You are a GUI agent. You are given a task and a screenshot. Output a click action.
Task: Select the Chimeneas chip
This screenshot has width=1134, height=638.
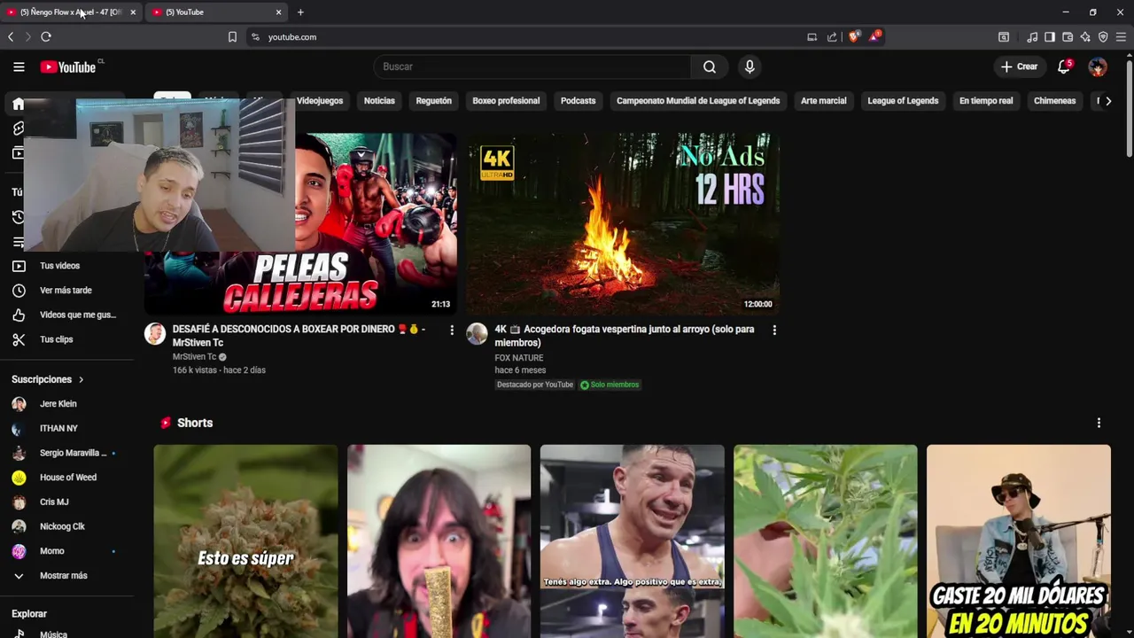(1054, 100)
